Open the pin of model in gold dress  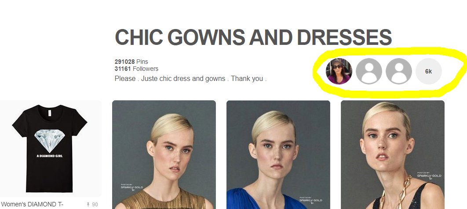[x=164, y=154]
